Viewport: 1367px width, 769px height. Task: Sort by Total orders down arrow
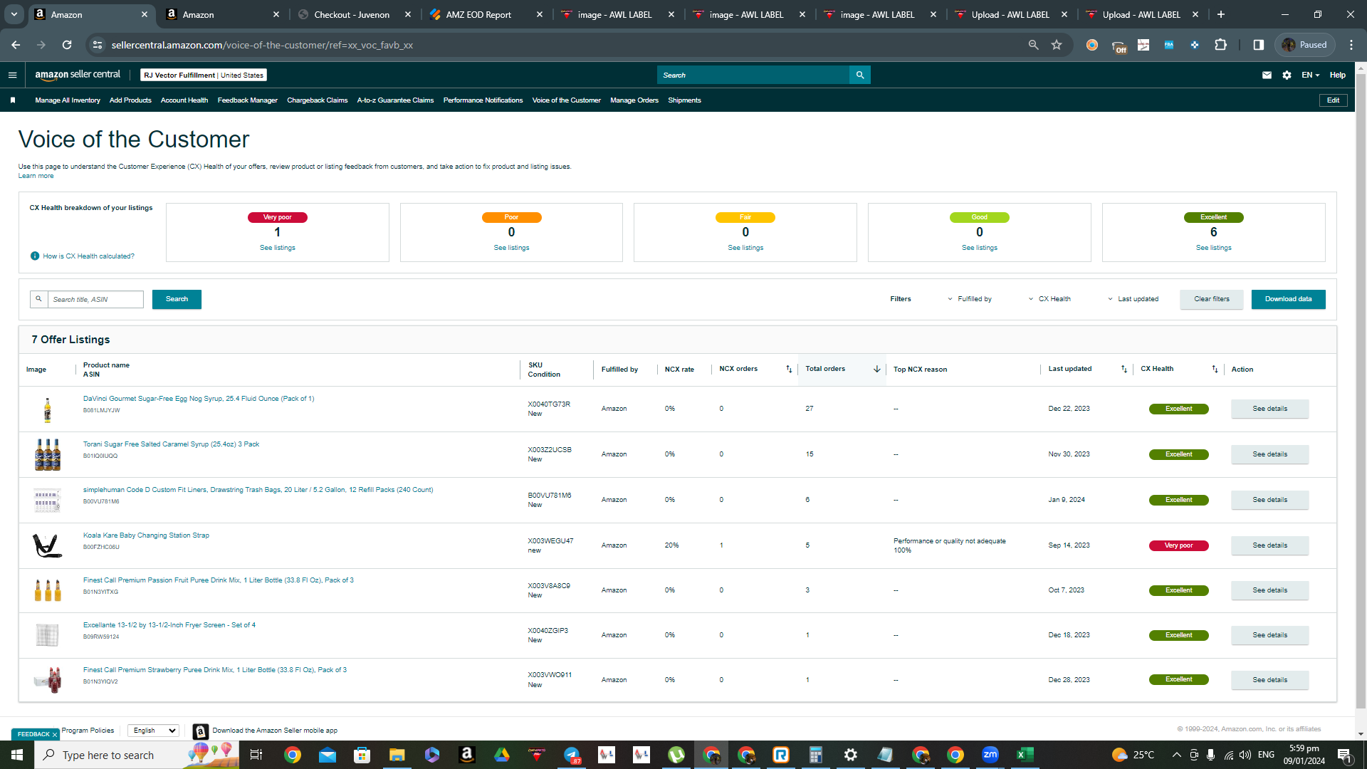(x=876, y=369)
